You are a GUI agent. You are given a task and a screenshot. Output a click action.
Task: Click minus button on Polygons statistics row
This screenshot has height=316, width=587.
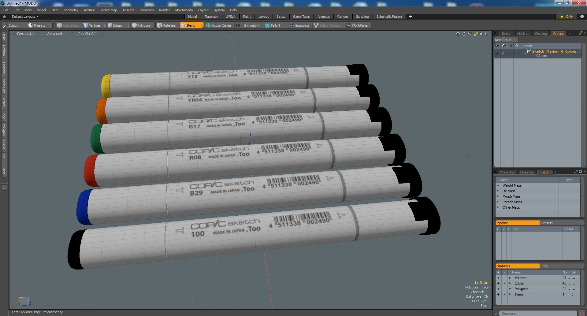(x=504, y=289)
